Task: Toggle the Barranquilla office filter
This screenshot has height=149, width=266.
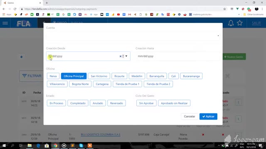Action: click(157, 76)
